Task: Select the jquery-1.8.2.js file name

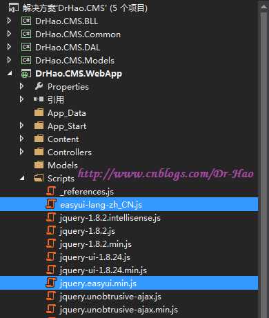Action: [x=88, y=231]
